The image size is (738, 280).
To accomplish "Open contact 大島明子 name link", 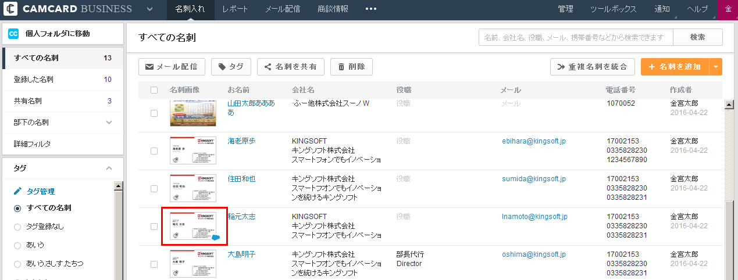I will (241, 254).
